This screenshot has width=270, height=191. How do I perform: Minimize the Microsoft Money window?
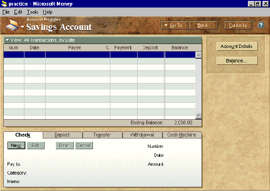[x=251, y=4]
